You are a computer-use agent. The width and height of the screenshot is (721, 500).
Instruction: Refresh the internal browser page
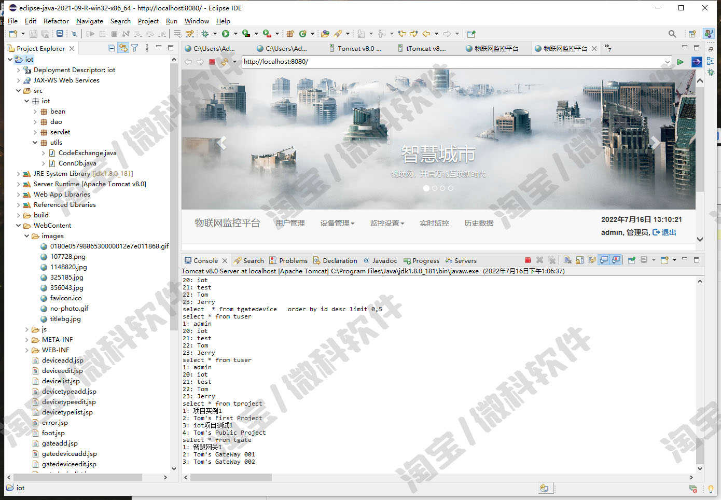pyautogui.click(x=225, y=62)
